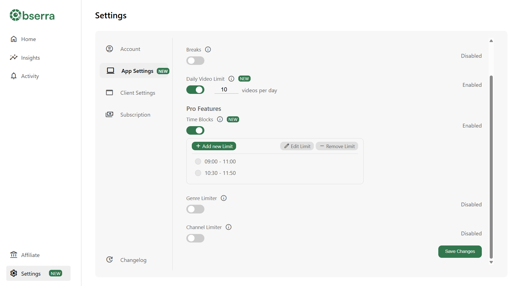Click the 'videos per day' label
This screenshot has height=286, width=516.
(259, 90)
